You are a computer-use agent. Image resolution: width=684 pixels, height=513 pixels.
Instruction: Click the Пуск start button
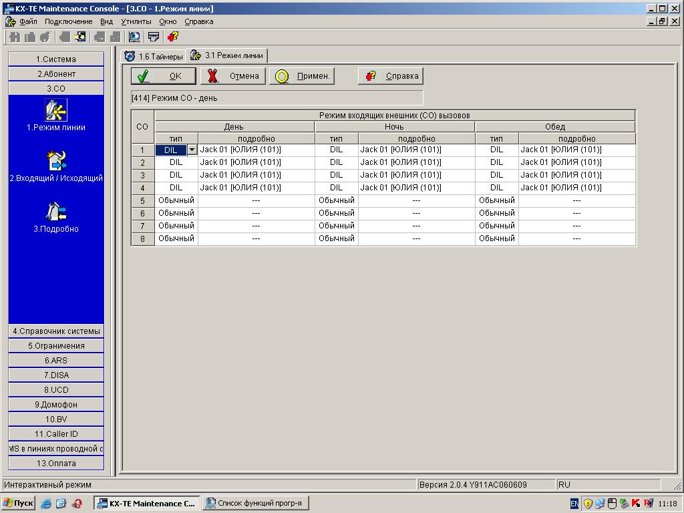point(18,504)
